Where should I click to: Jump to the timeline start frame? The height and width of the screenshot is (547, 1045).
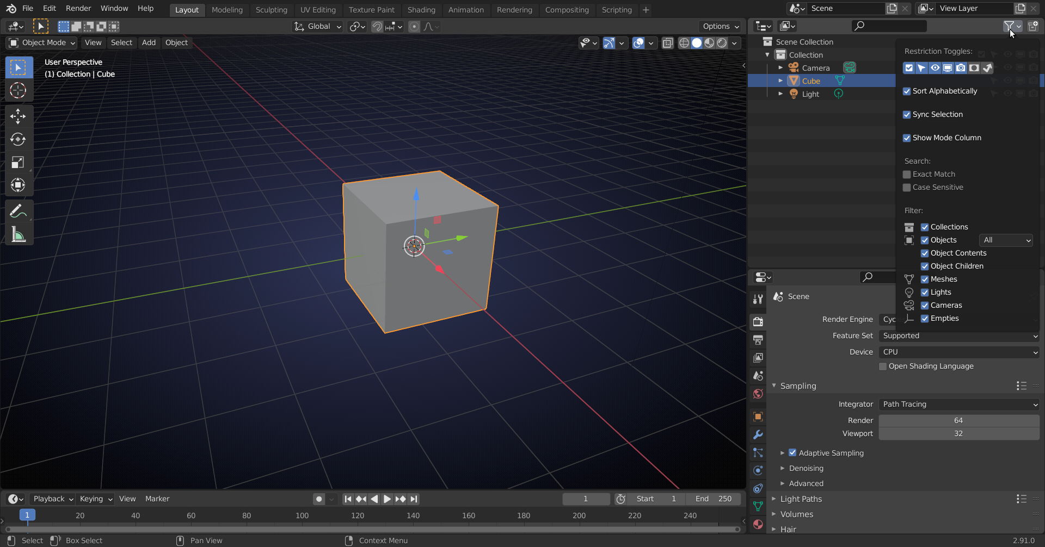pyautogui.click(x=348, y=499)
